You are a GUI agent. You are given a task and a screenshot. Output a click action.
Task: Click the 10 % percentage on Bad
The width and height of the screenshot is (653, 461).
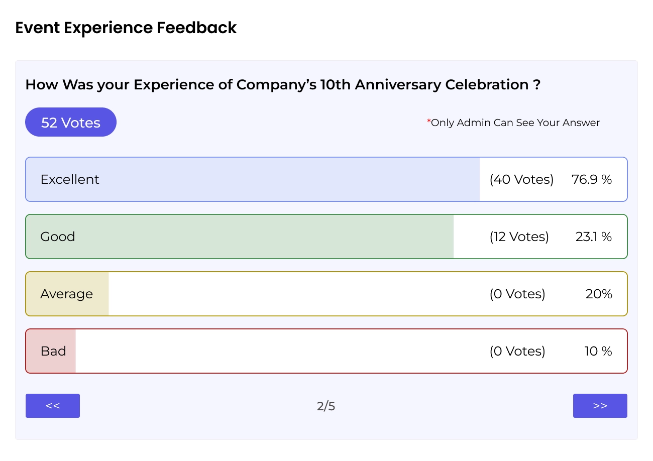(x=598, y=351)
